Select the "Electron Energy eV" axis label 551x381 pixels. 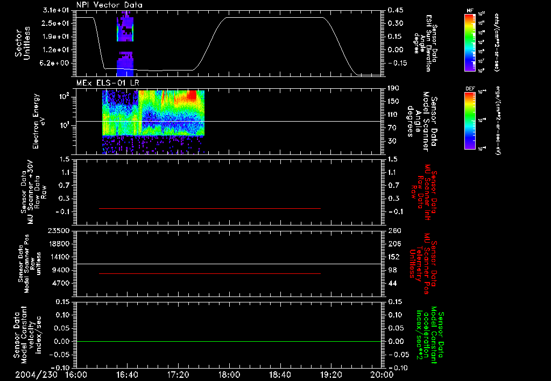coord(39,121)
